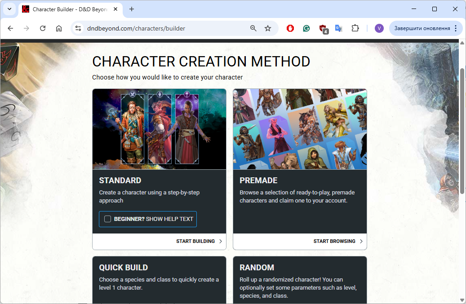The width and height of the screenshot is (466, 304).
Task: Click the Start Browsing chevron arrow
Action: click(361, 241)
